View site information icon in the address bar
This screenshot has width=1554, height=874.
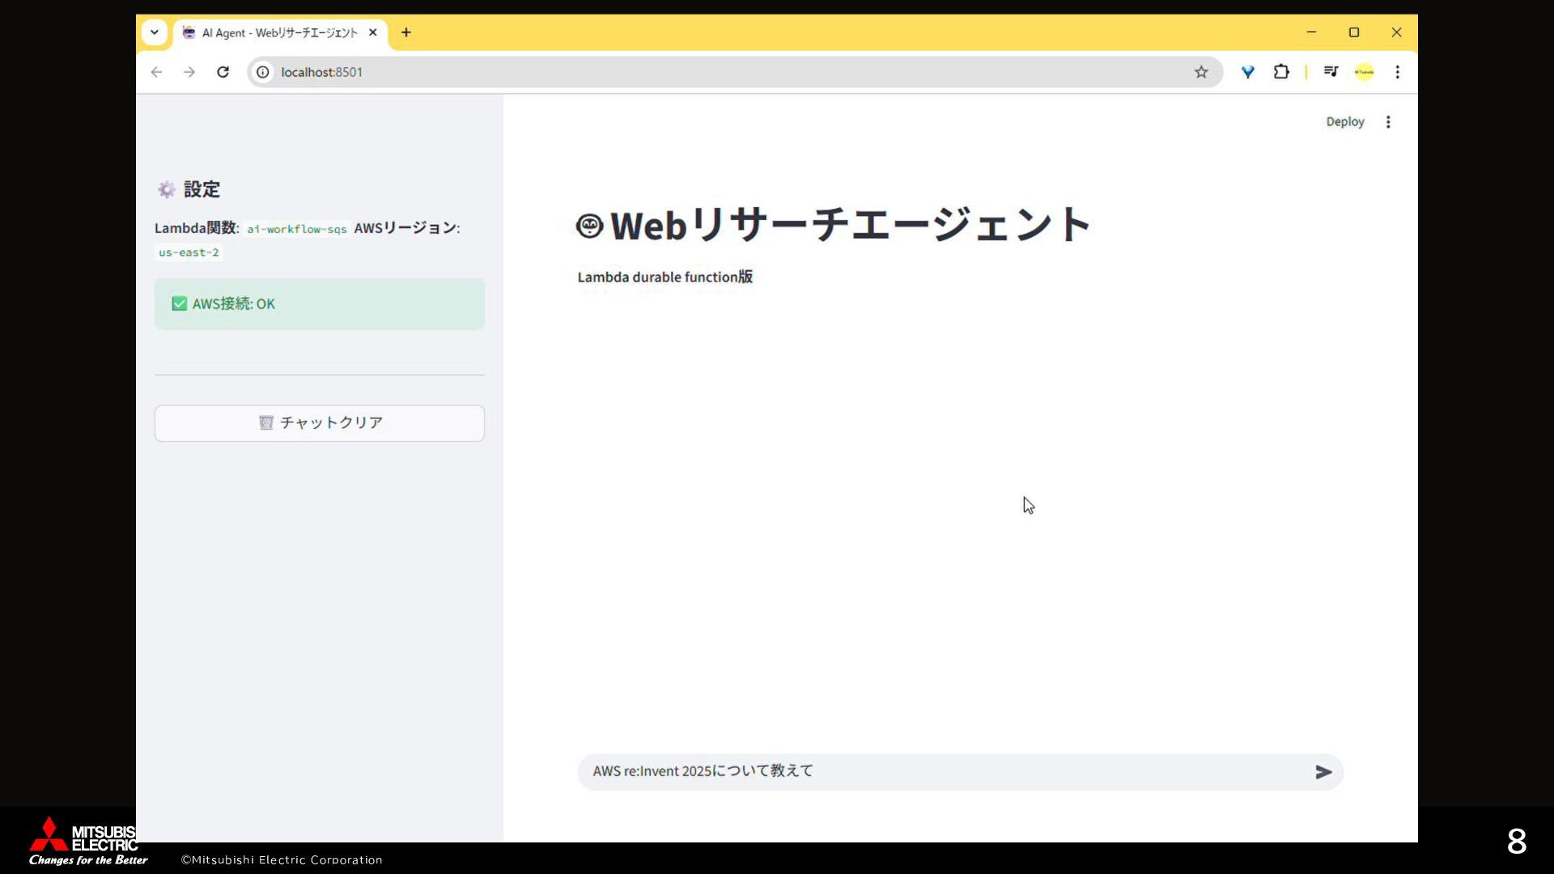coord(263,72)
